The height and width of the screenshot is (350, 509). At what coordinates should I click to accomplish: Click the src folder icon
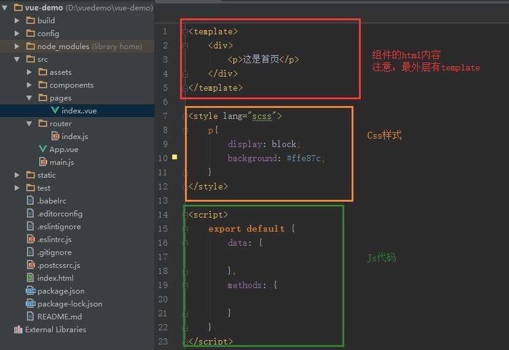tap(31, 59)
